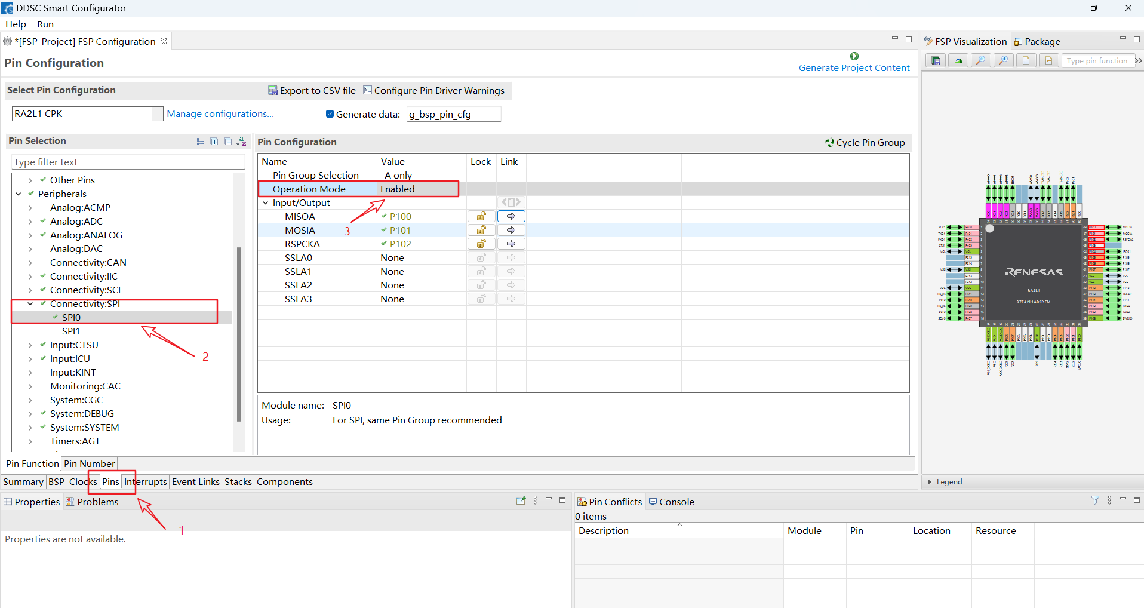Open the Problems tab
This screenshot has height=608, width=1144.
[x=92, y=502]
